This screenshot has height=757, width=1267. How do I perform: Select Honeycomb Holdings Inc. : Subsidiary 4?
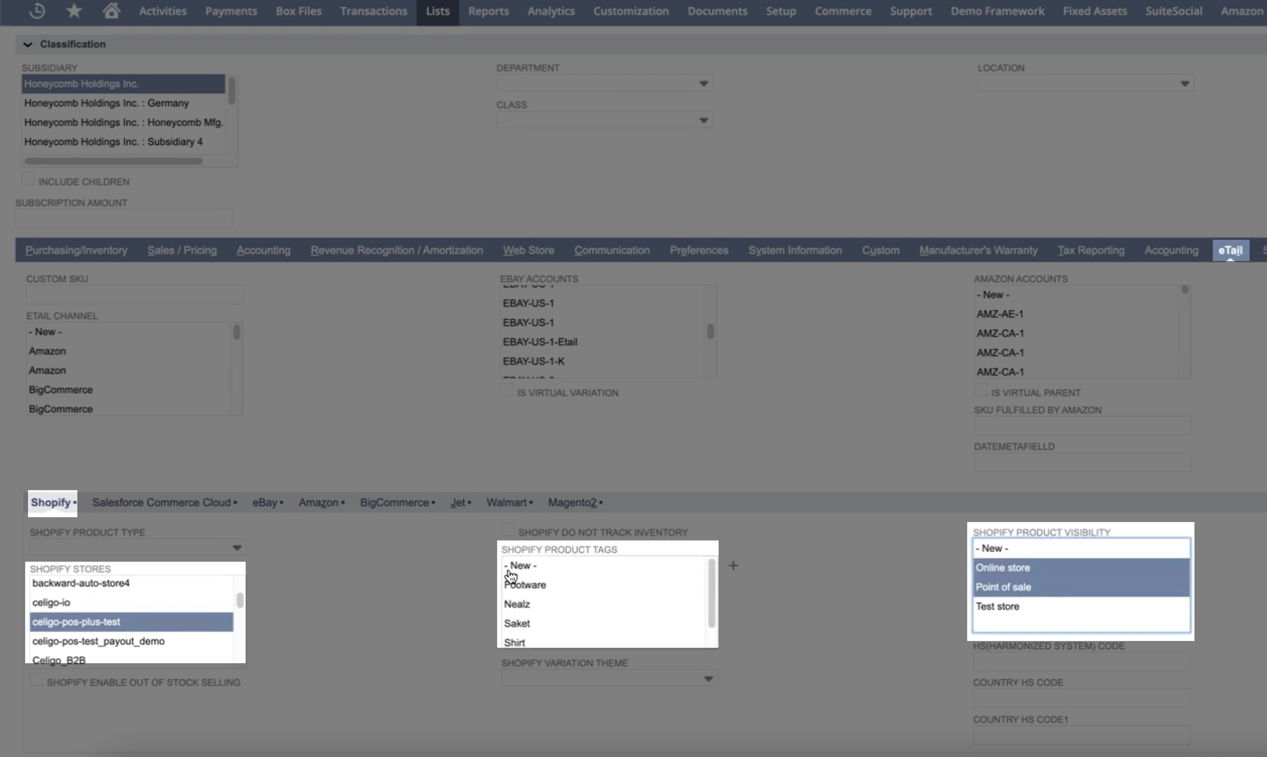click(x=123, y=142)
